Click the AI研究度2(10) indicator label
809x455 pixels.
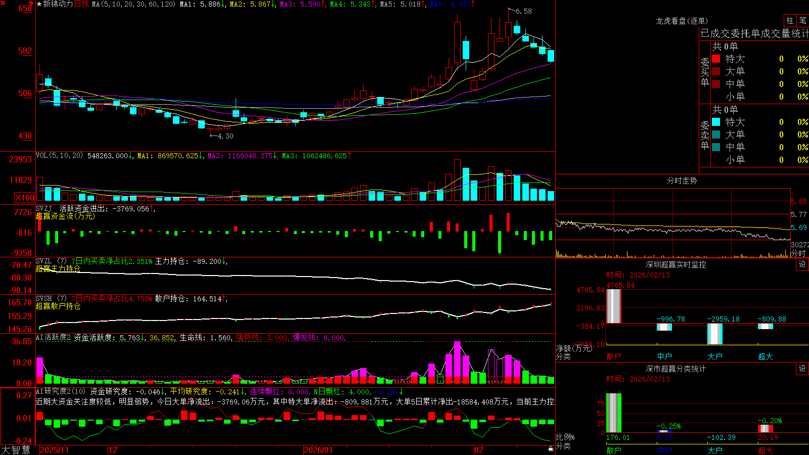coord(61,391)
